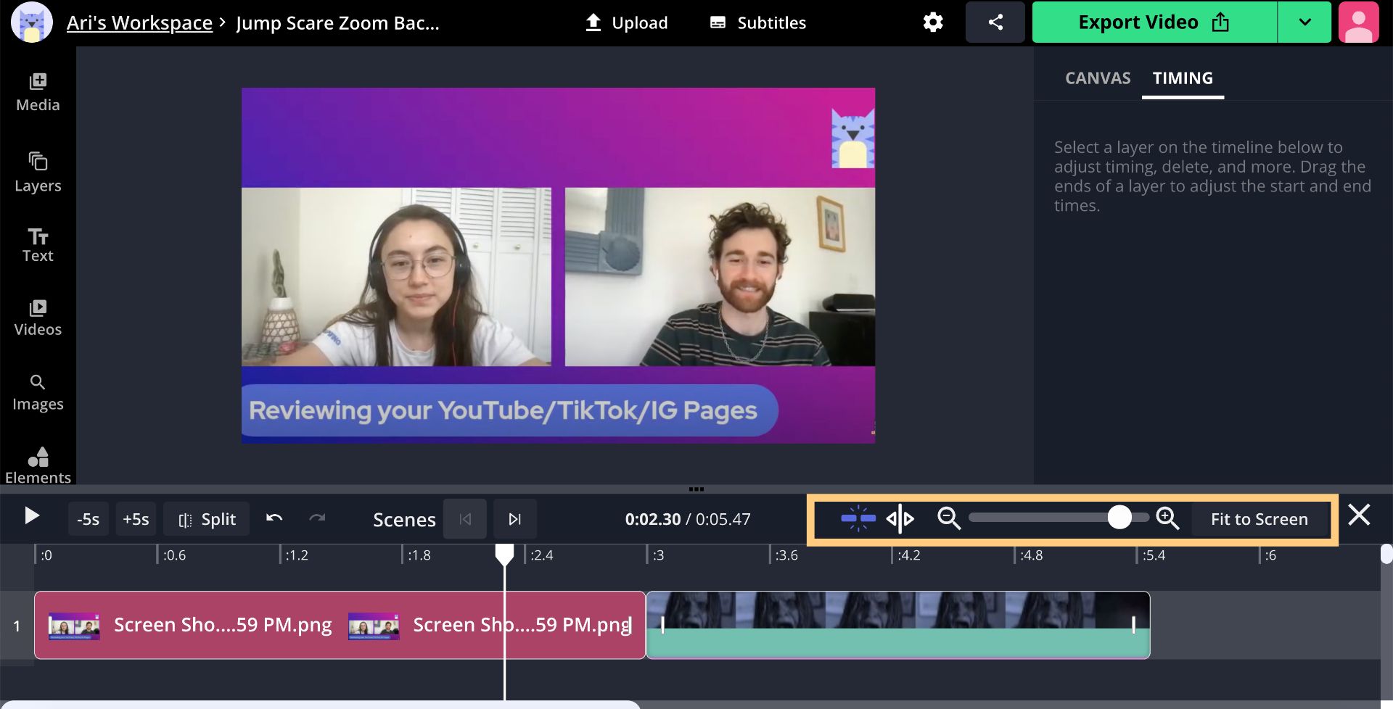Open the user profile avatar
This screenshot has height=709, width=1393.
coord(1359,22)
